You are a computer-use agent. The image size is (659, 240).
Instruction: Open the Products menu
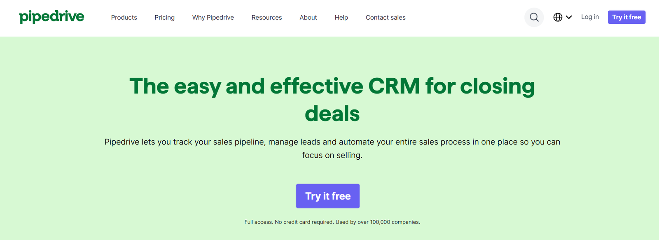pos(124,17)
